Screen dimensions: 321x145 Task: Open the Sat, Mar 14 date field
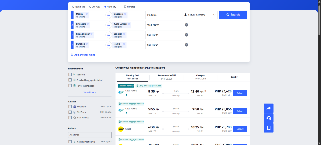[163, 35]
